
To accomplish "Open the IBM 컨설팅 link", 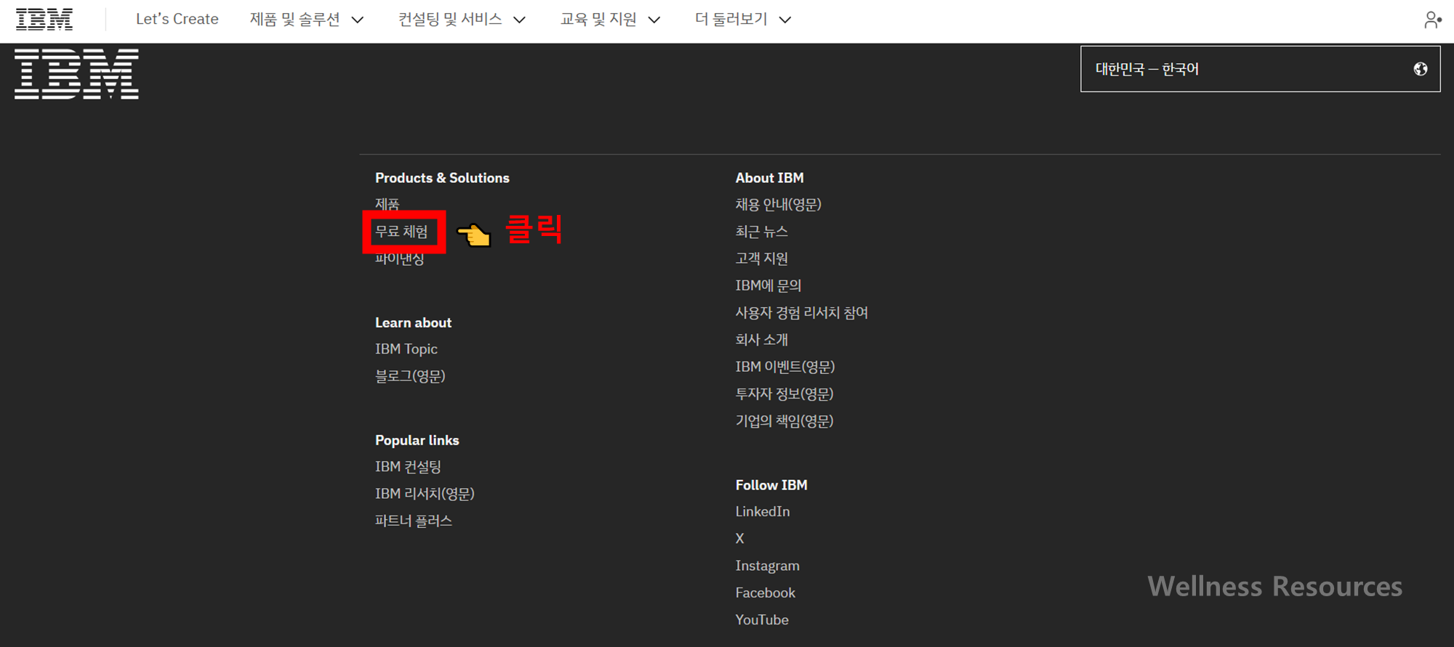I will point(408,467).
